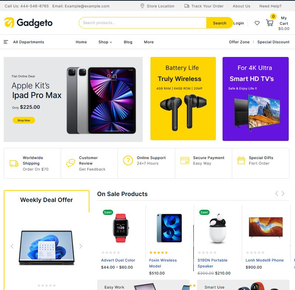The width and height of the screenshot is (295, 290).
Task: Click the yellow Search button
Action: [x=220, y=23]
